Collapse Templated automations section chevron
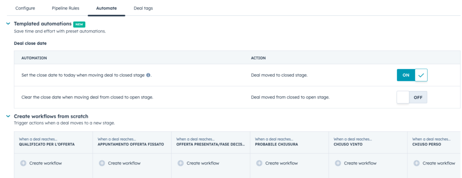 (x=8, y=23)
